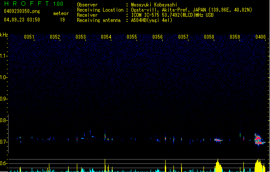Click the HROFFT 1.0.0 title text
Screen dimensions: 270x172
pyautogui.click(x=33, y=3)
